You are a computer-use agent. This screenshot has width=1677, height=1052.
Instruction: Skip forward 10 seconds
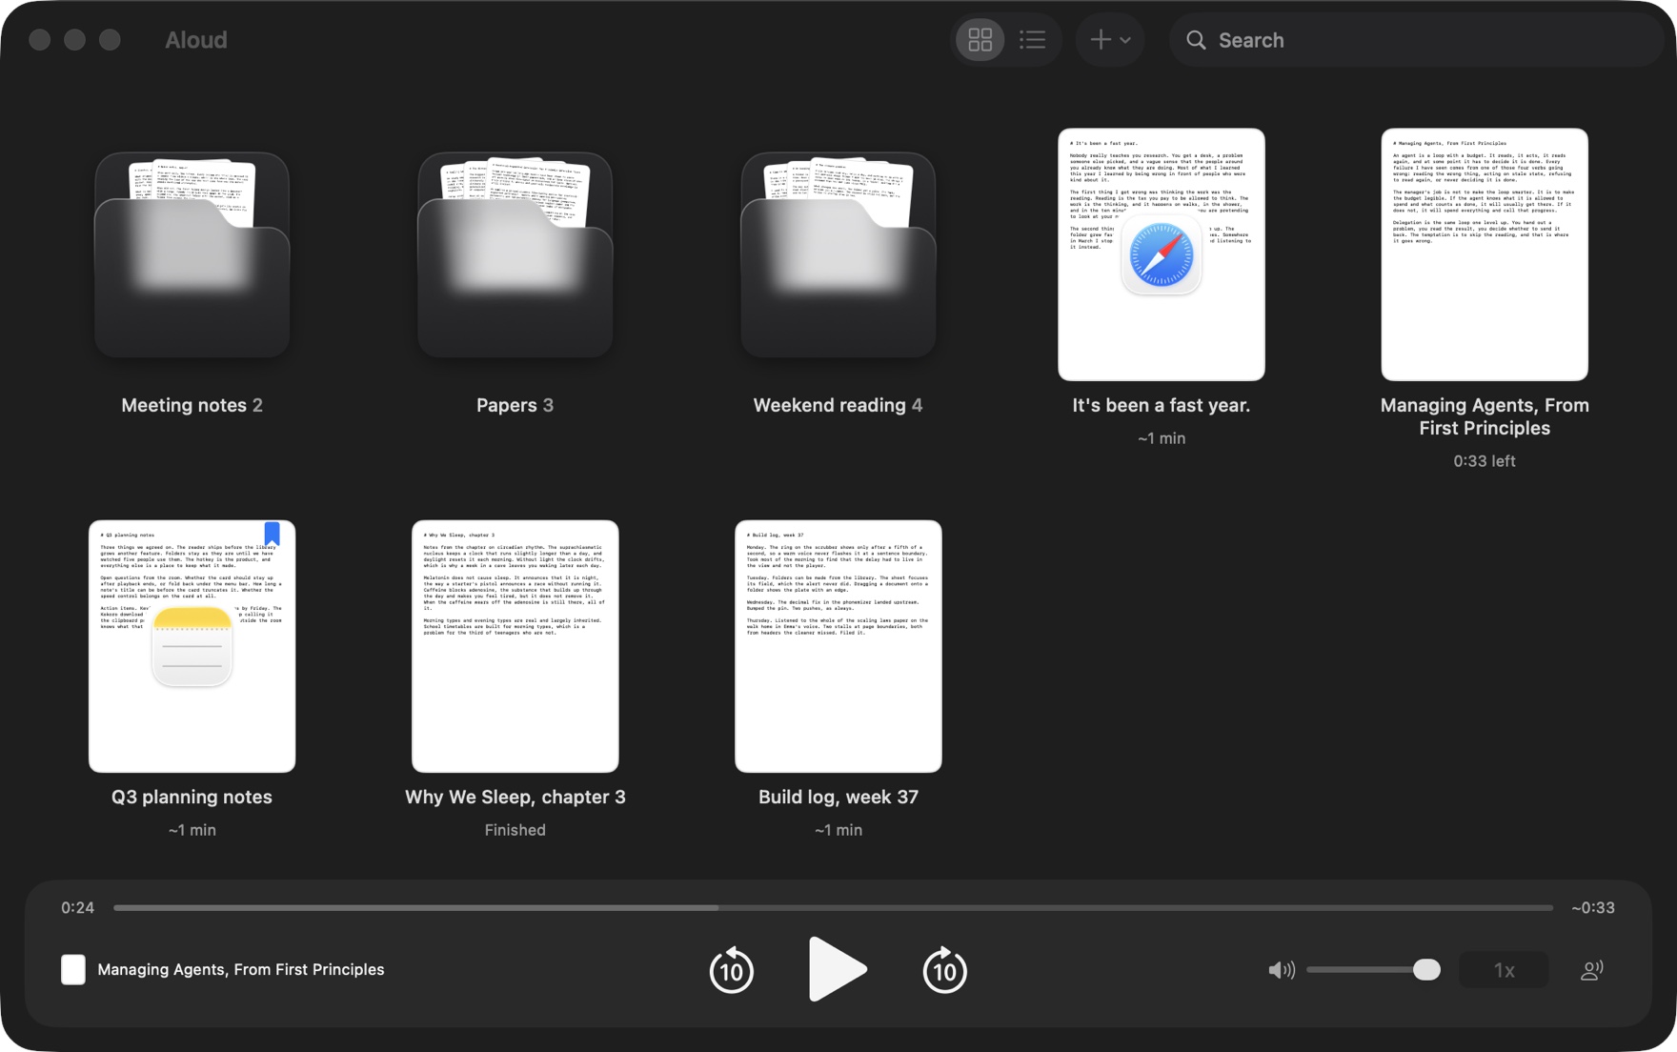pos(944,970)
